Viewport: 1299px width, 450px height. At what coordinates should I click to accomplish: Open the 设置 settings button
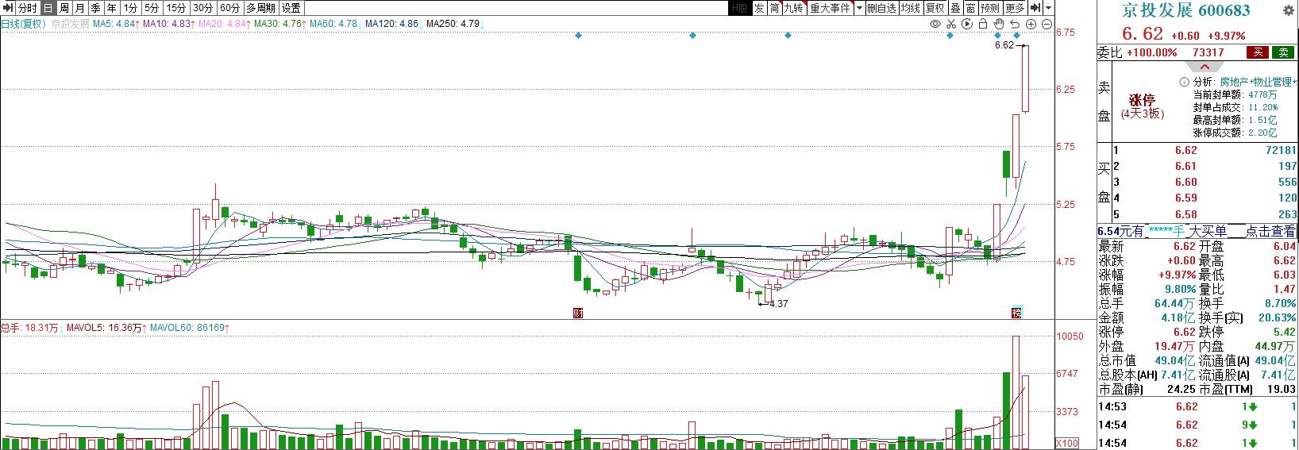click(x=291, y=8)
